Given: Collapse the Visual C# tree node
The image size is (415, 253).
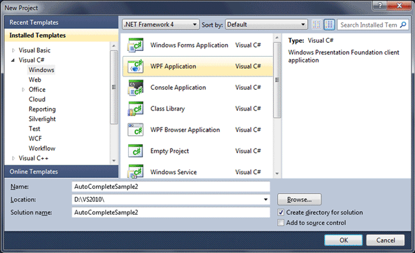Looking at the screenshot, I should [x=13, y=60].
